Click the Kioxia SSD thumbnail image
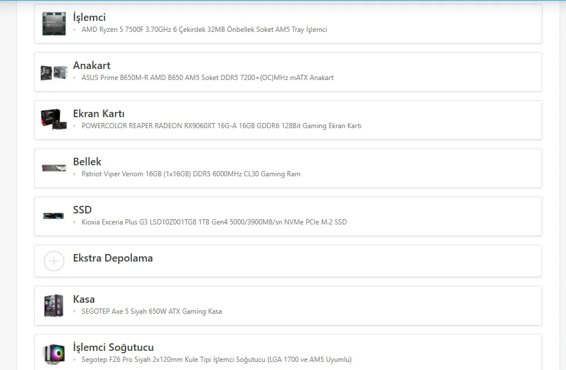Image resolution: width=566 pixels, height=370 pixels. pos(54,216)
